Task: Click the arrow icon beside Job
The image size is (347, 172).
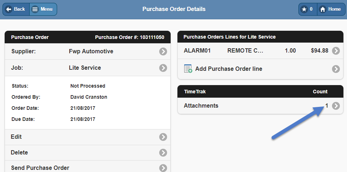Action: click(163, 68)
